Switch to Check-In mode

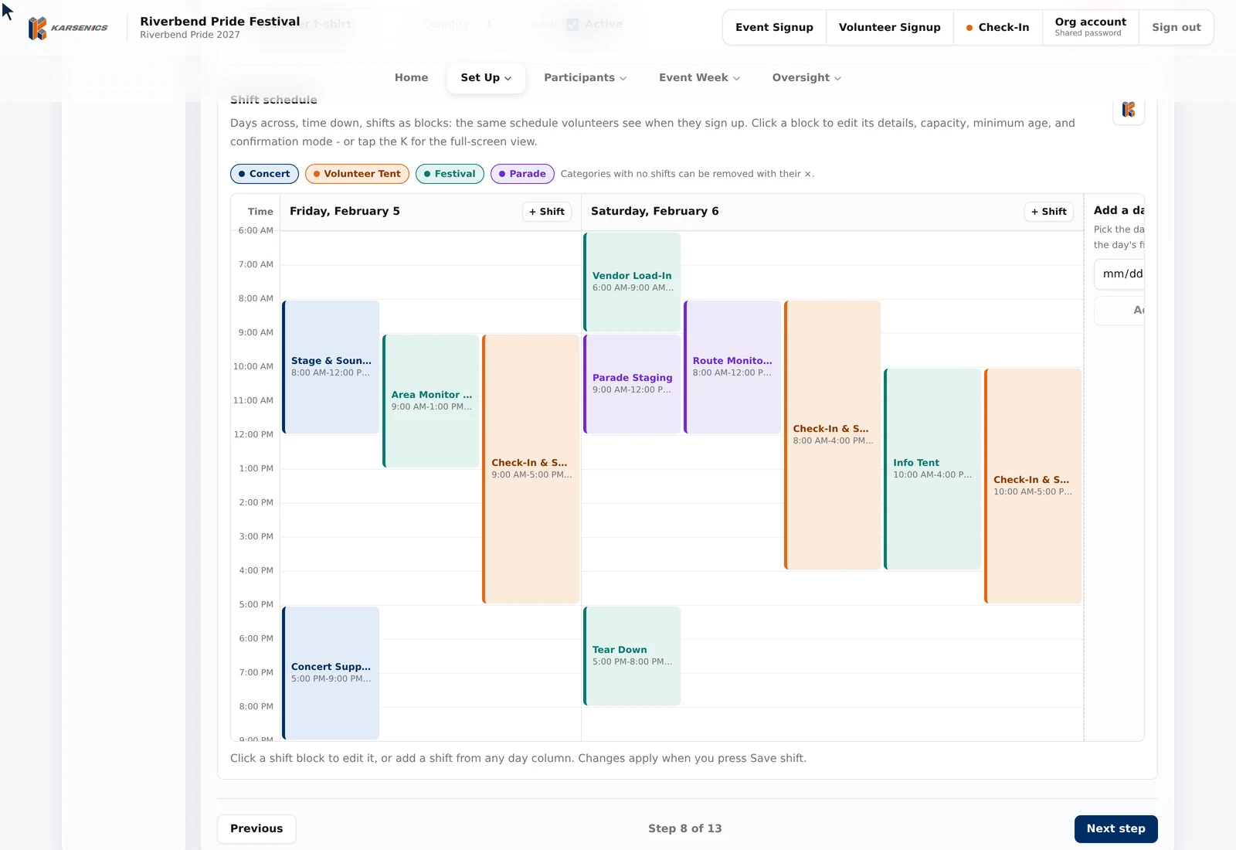point(997,28)
